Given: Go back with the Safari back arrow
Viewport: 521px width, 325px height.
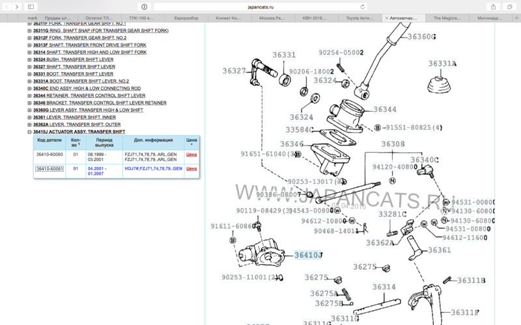Looking at the screenshot, I should coord(7,6).
